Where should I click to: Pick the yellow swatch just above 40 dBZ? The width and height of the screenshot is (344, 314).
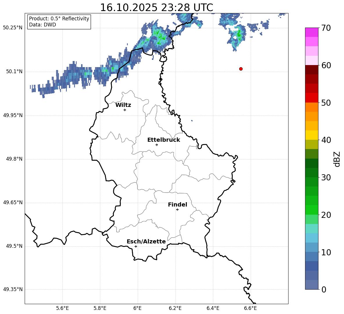[311, 135]
